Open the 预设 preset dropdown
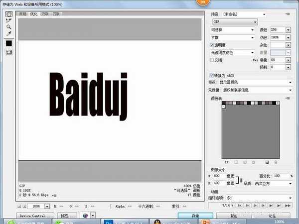Screen dimensions: 299x224 [244, 14]
